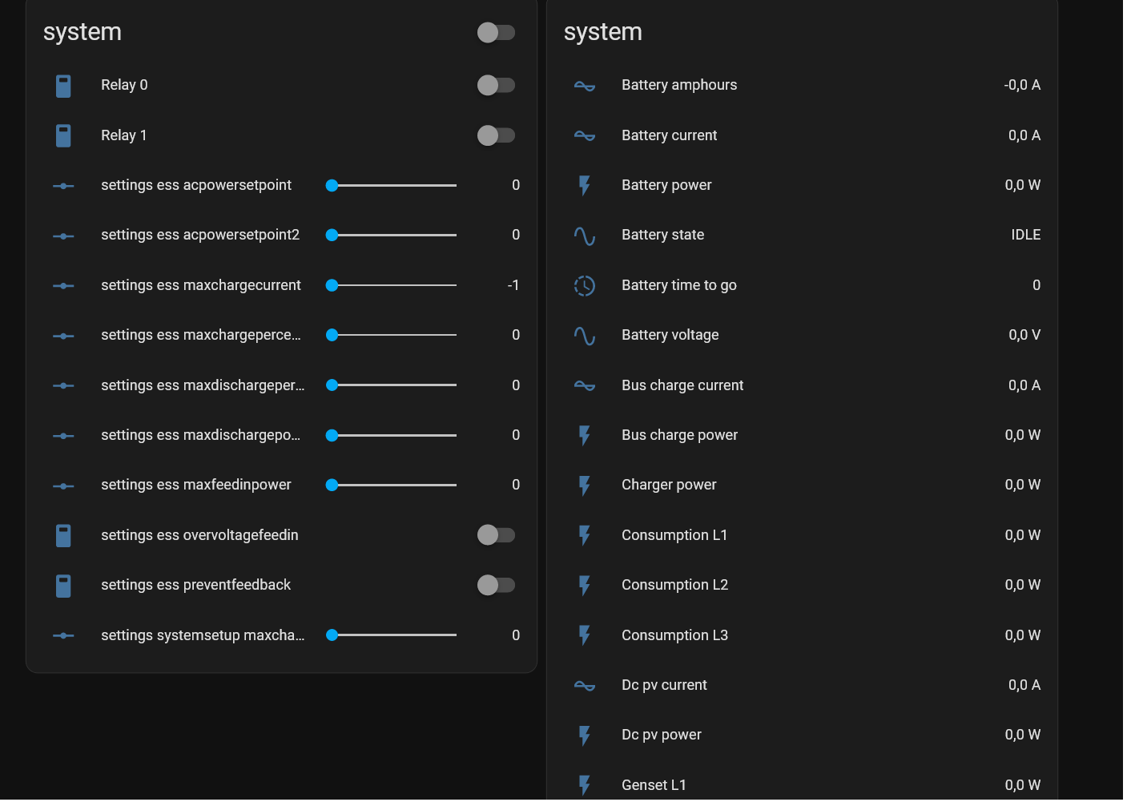1127x802 pixels.
Task: Click the Dc pv current icon
Action: [x=585, y=686]
